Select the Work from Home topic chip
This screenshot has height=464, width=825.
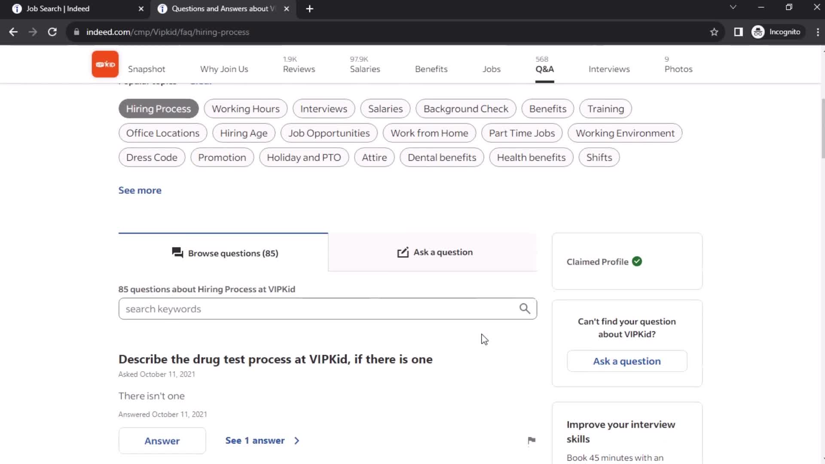click(429, 133)
